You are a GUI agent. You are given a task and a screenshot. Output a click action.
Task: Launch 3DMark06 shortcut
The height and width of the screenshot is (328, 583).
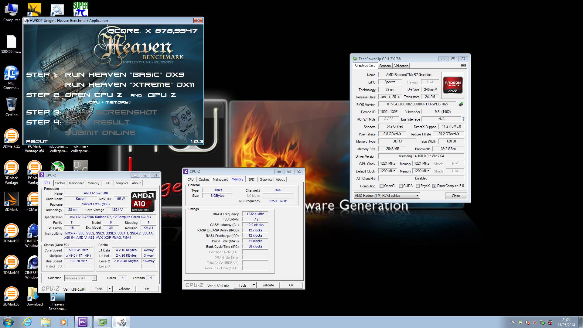(x=11, y=296)
